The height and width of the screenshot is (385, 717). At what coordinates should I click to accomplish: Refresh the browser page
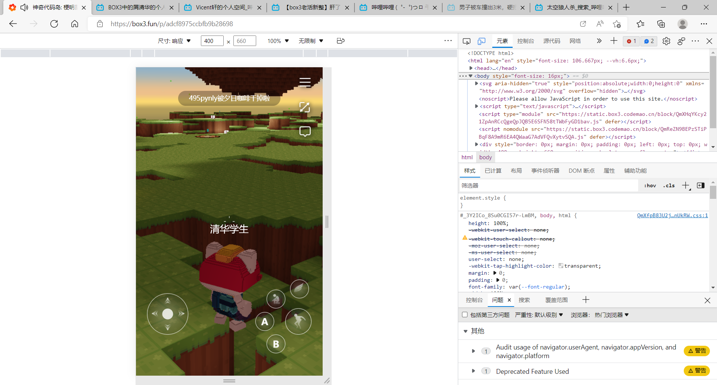coord(54,24)
